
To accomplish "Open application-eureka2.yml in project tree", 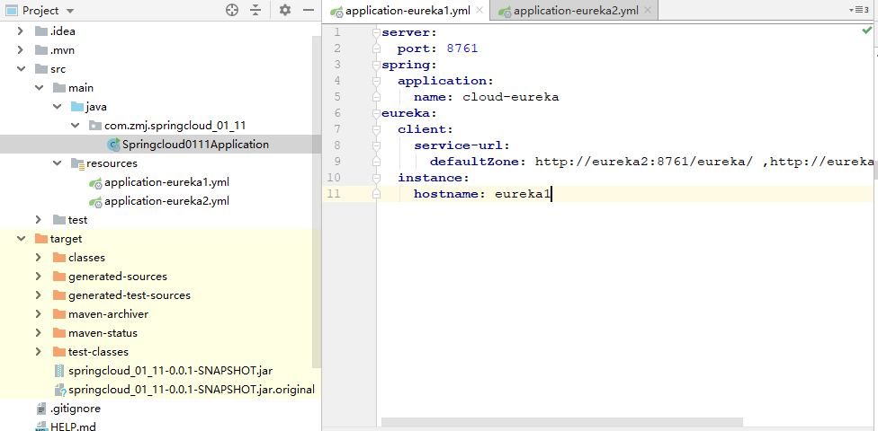I will click(166, 201).
